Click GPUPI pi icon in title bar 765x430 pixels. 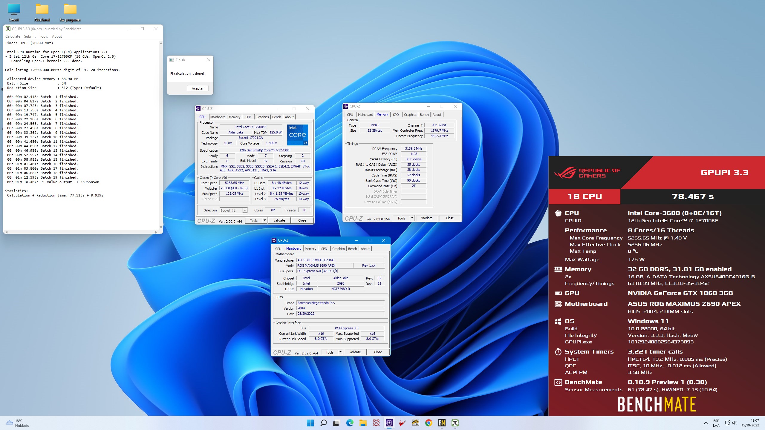click(x=8, y=29)
